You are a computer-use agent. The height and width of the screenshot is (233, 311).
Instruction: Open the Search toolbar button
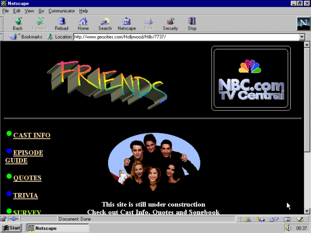click(x=105, y=21)
